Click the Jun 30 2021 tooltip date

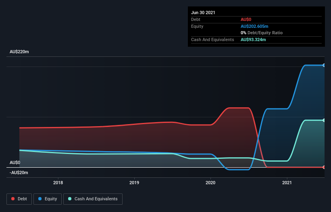point(203,12)
